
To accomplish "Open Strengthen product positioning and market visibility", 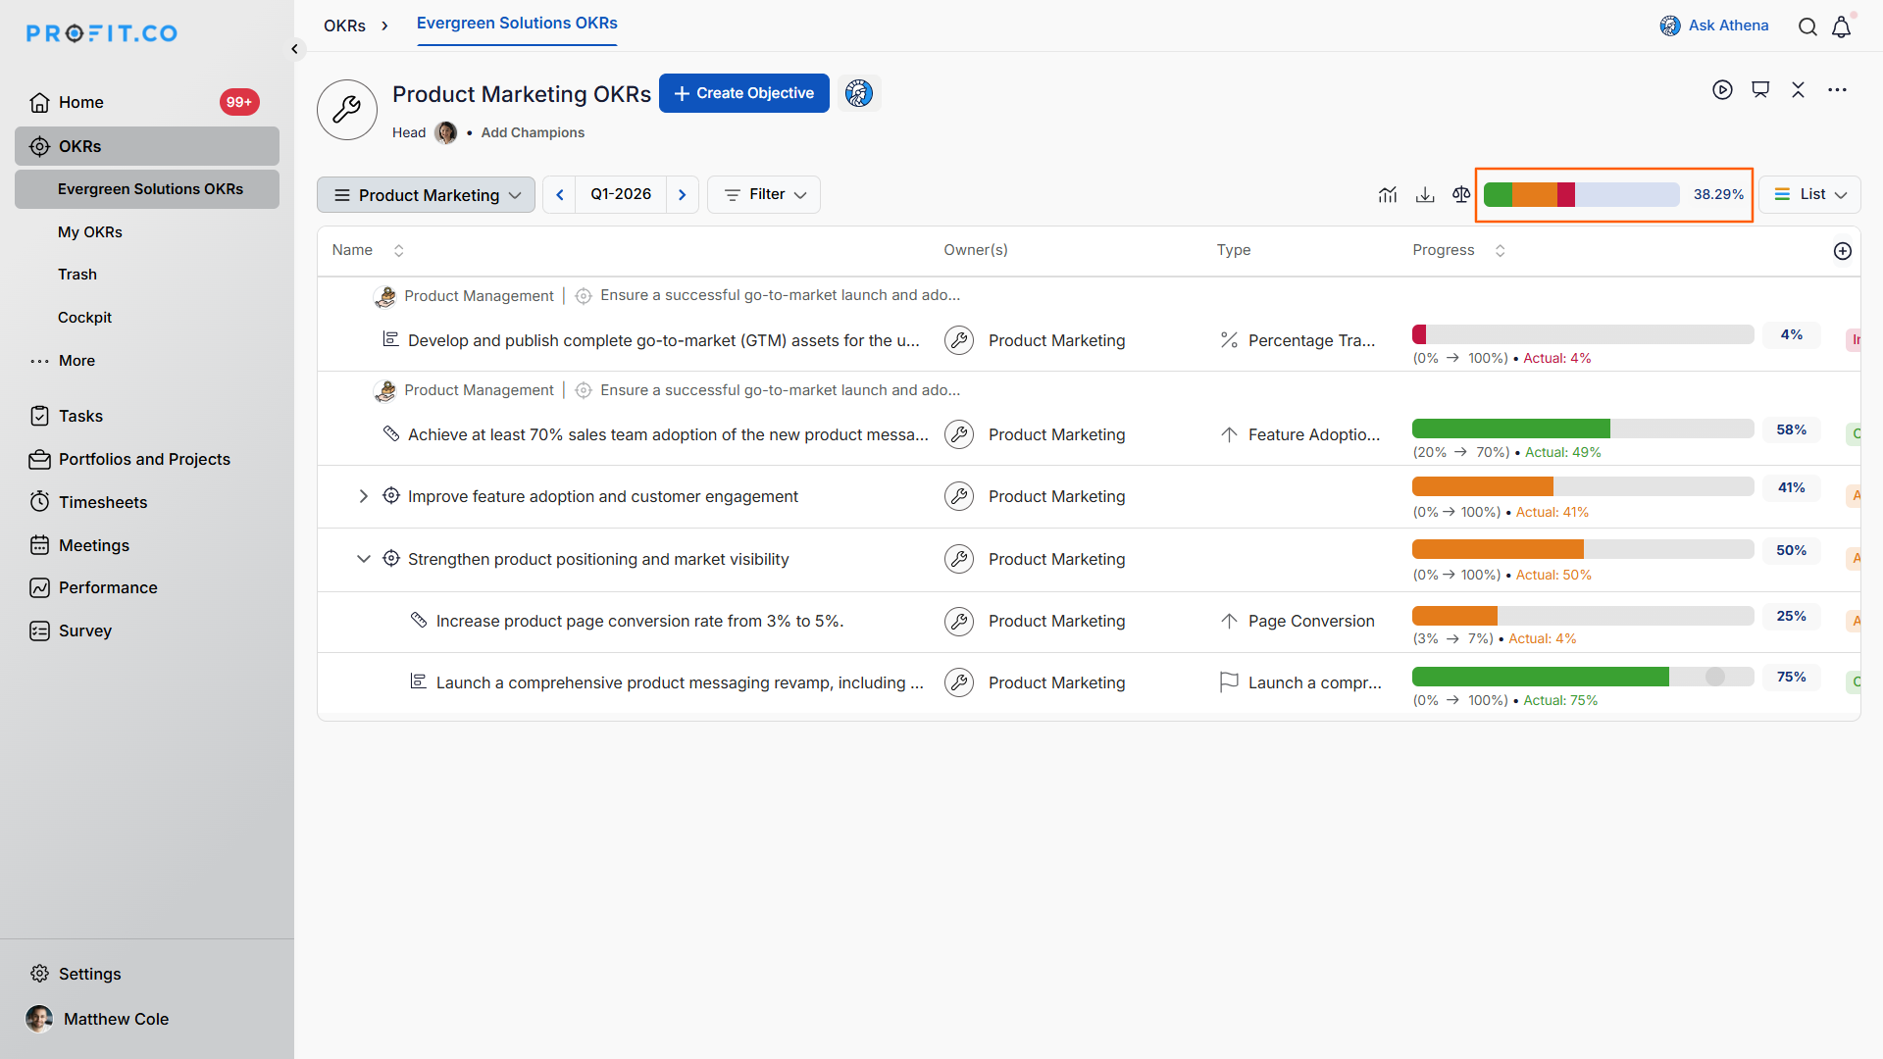I will coord(597,559).
